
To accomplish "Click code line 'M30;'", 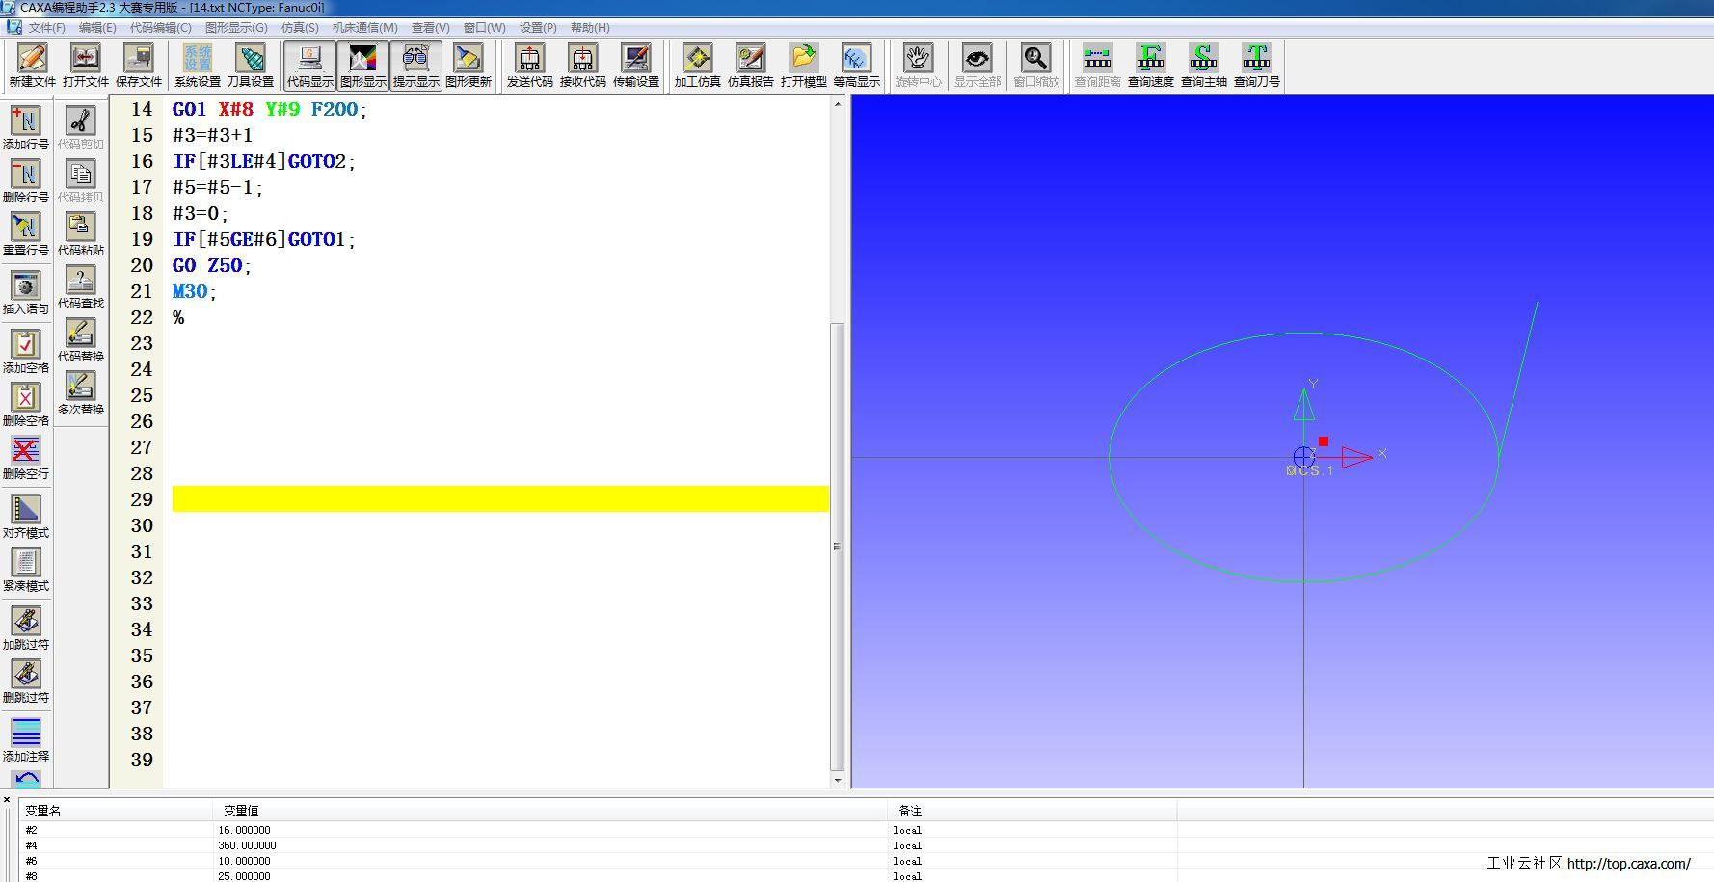I will [x=194, y=291].
